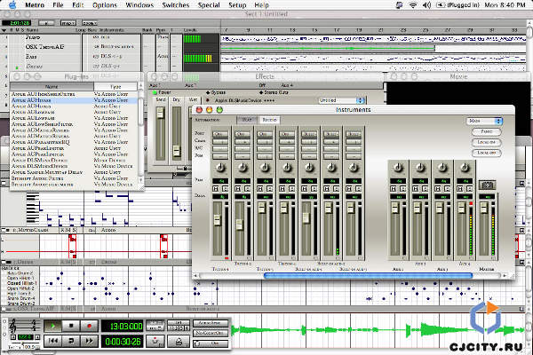Toggle Stereo Out in the Effects window
Screen dimensions: 533x355
(261, 92)
